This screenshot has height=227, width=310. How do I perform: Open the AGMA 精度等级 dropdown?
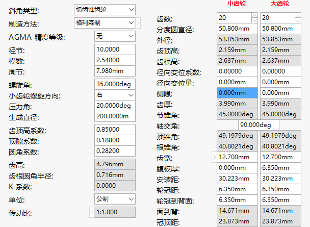click(115, 36)
